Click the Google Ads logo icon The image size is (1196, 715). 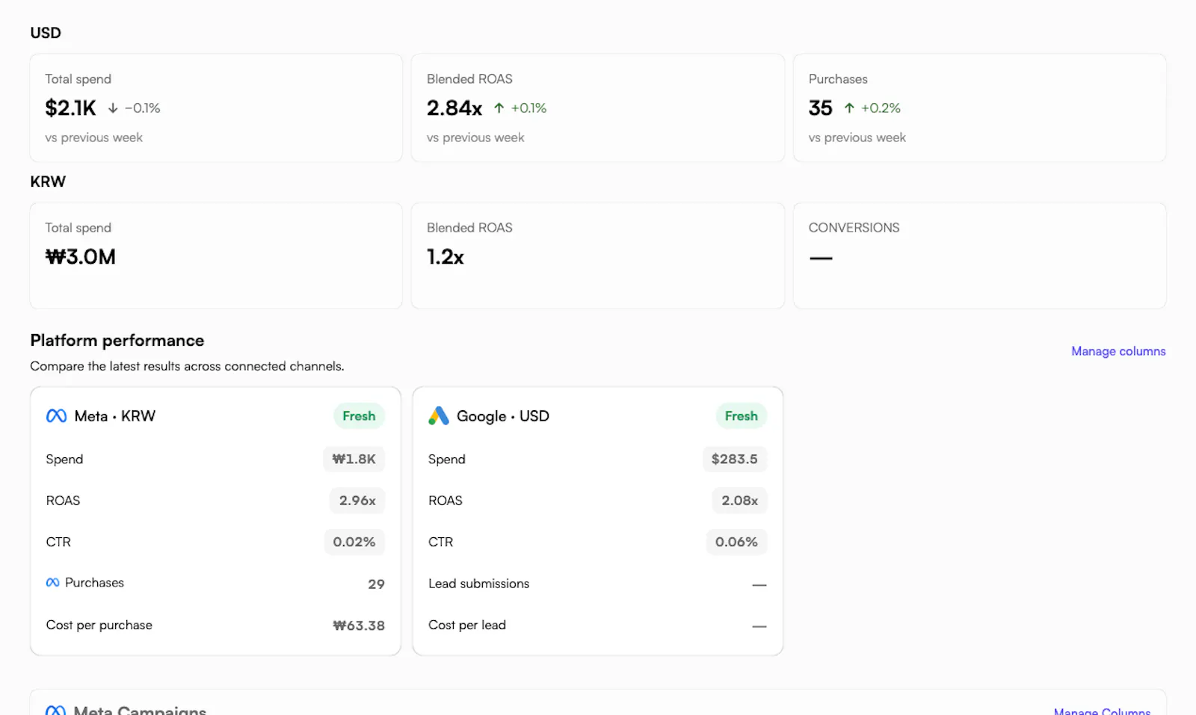click(439, 416)
